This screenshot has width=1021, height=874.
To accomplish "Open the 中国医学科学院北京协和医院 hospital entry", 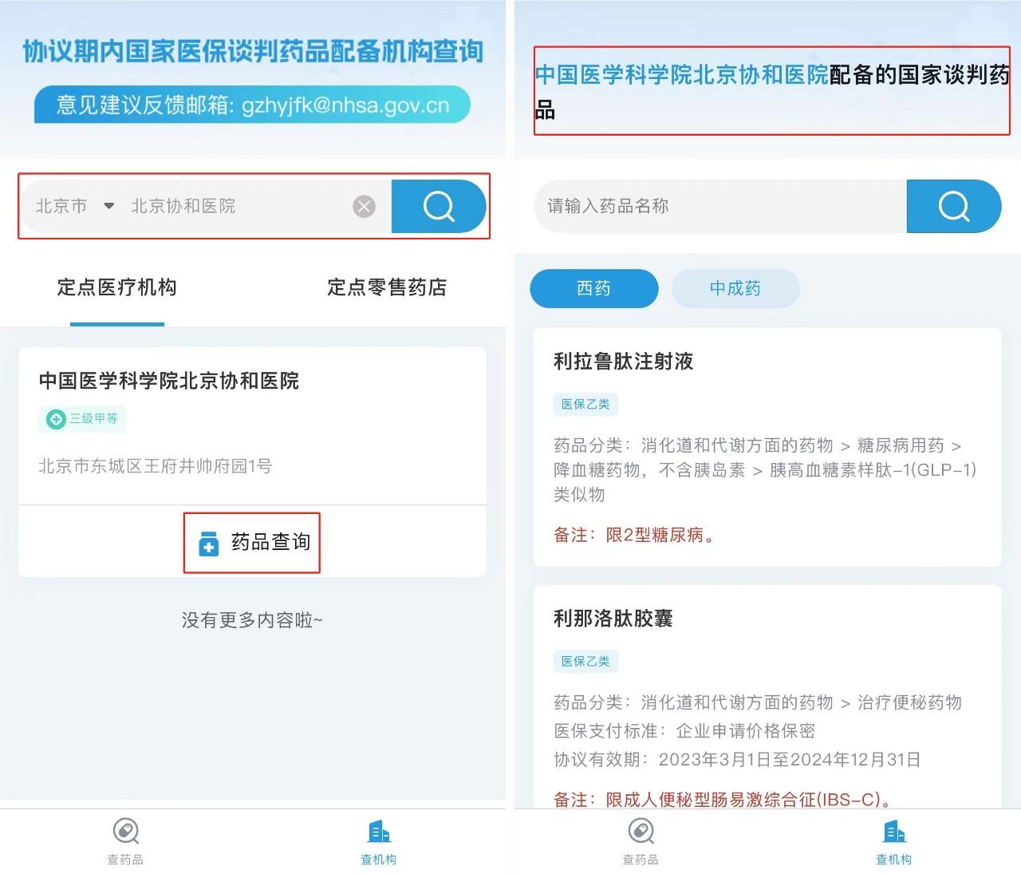I will pyautogui.click(x=169, y=381).
